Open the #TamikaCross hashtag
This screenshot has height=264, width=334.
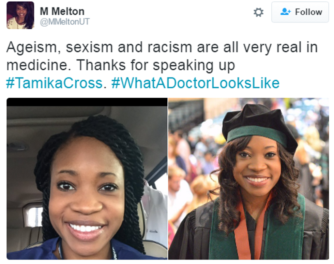pyautogui.click(x=54, y=83)
